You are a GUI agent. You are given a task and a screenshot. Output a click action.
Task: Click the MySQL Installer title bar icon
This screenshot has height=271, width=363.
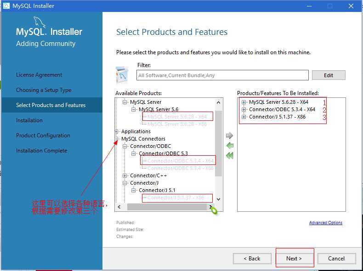pos(6,6)
